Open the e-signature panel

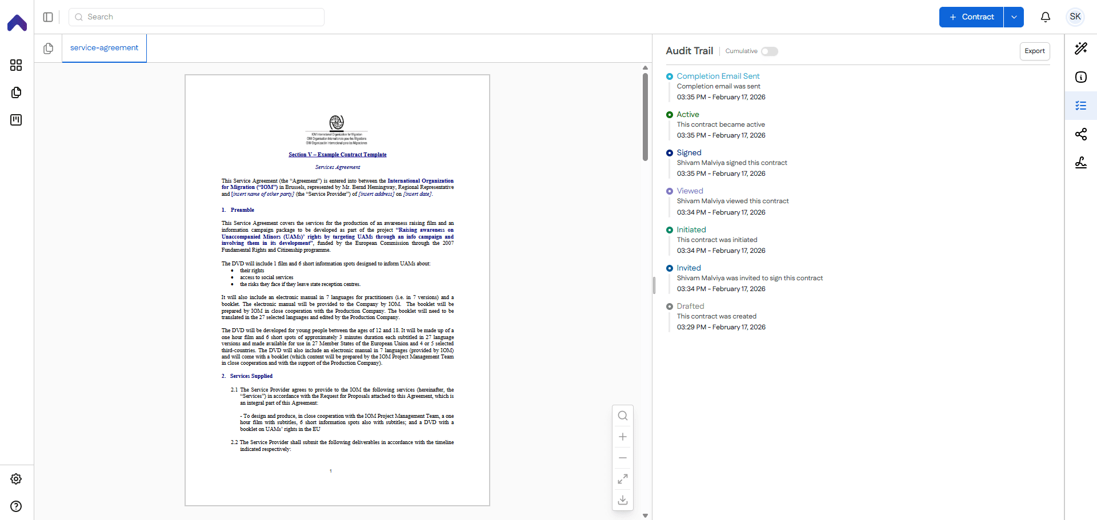tap(1081, 163)
